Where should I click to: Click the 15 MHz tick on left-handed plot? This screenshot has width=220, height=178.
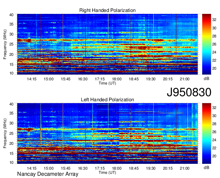(11, 153)
